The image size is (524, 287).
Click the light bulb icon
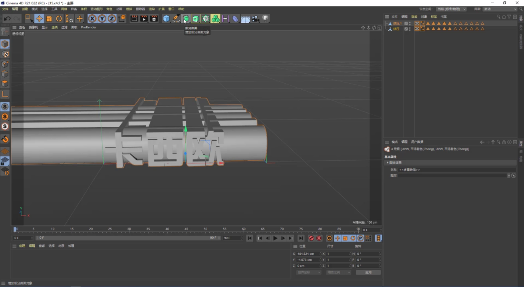click(x=265, y=18)
